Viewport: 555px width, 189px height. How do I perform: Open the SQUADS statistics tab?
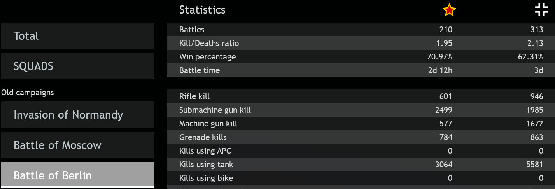78,66
